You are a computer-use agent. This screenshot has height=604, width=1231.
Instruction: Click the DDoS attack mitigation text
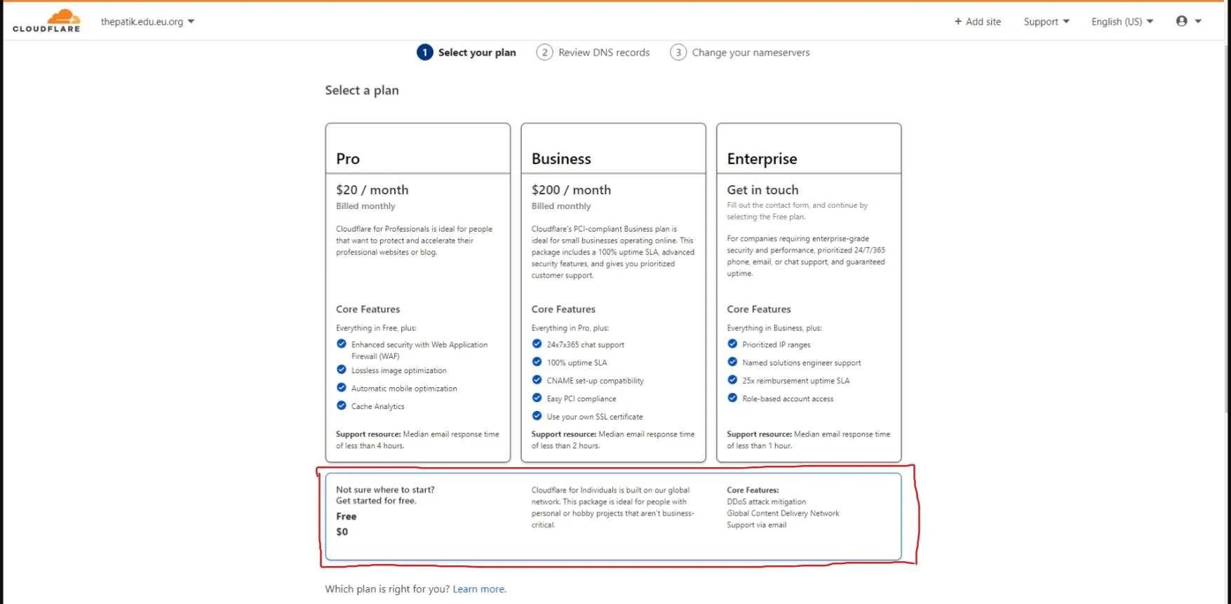(767, 502)
